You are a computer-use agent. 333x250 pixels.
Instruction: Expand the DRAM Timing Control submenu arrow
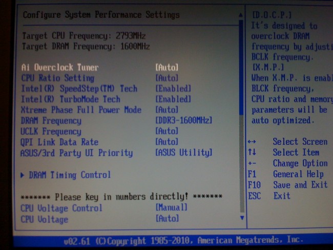click(23, 175)
